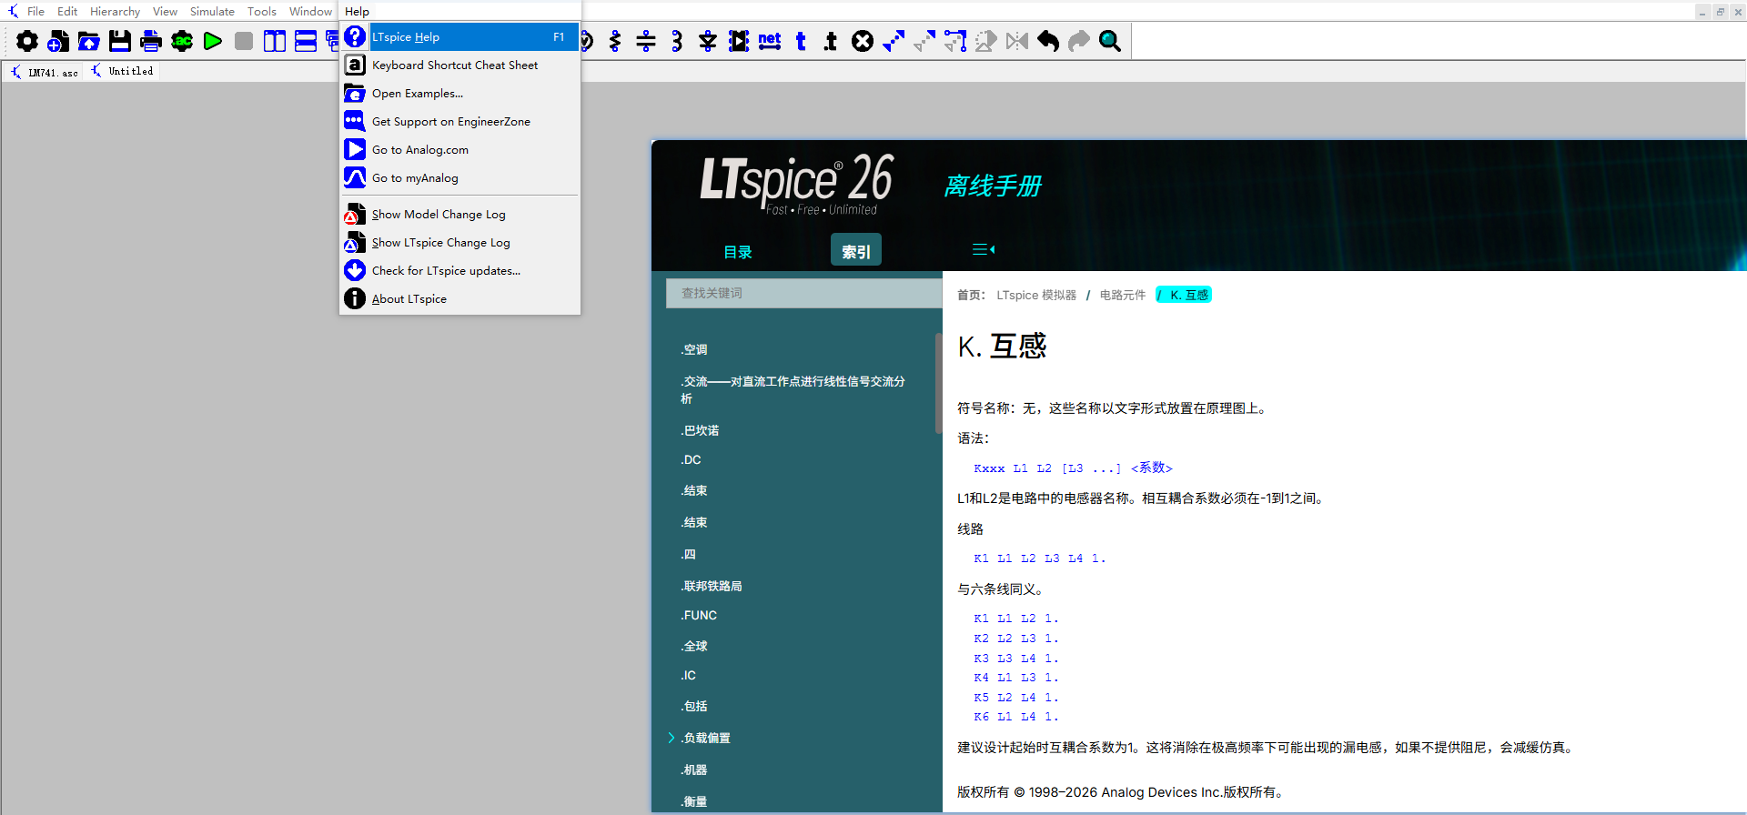Open the .DC index entry
This screenshot has width=1747, height=815.
point(691,460)
